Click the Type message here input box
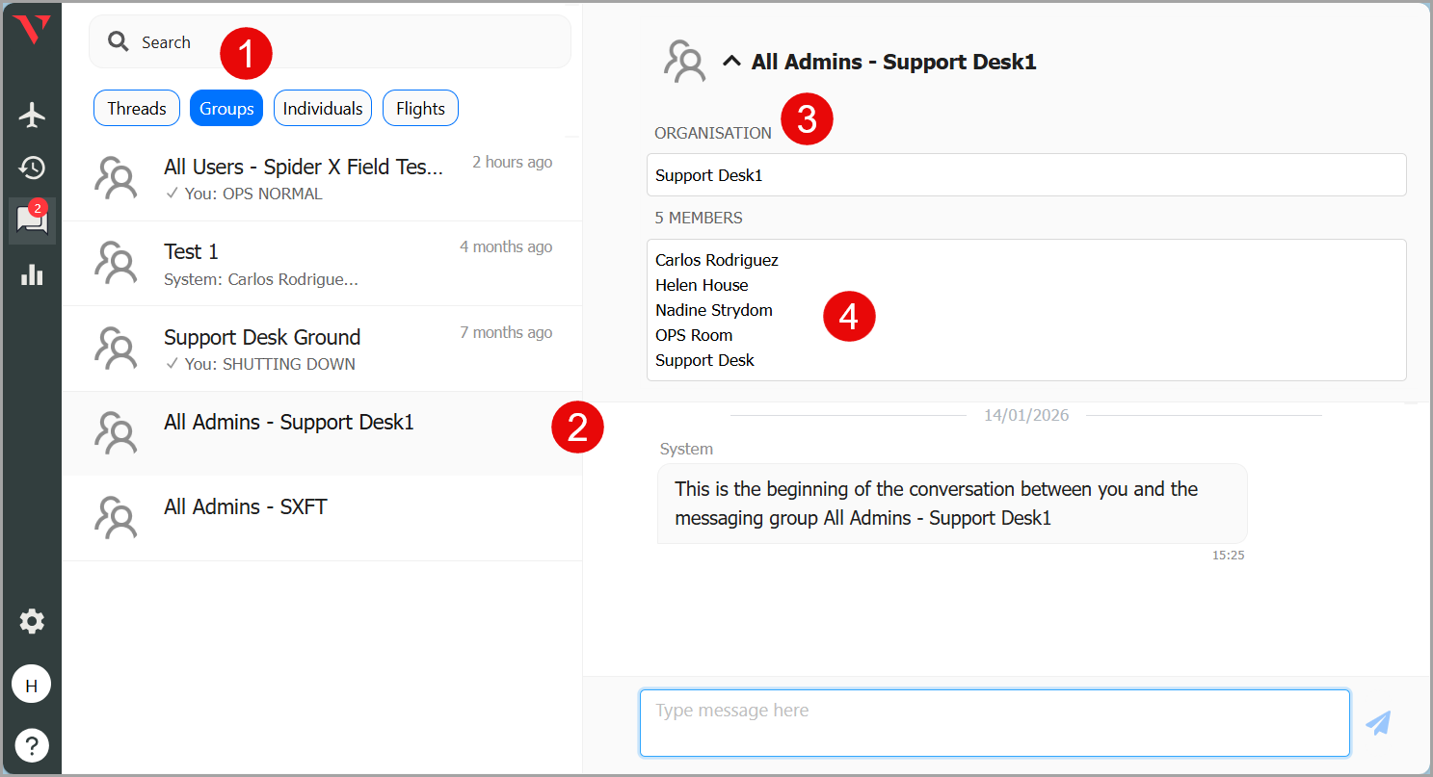 (x=994, y=722)
